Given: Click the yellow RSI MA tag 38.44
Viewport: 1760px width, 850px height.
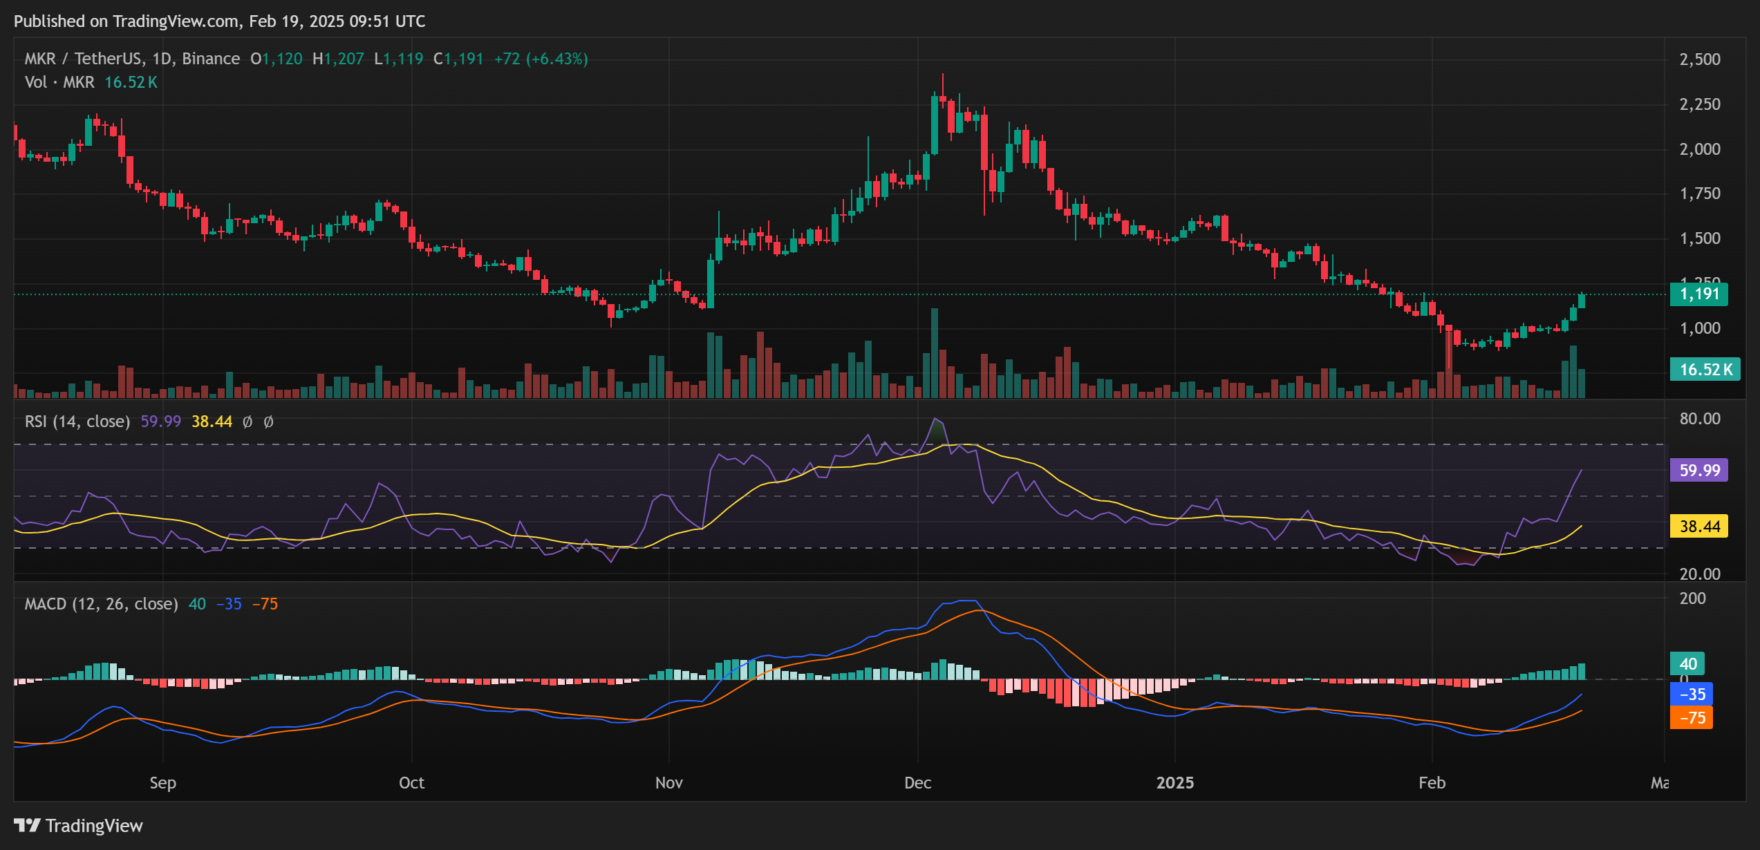Looking at the screenshot, I should [x=1699, y=527].
